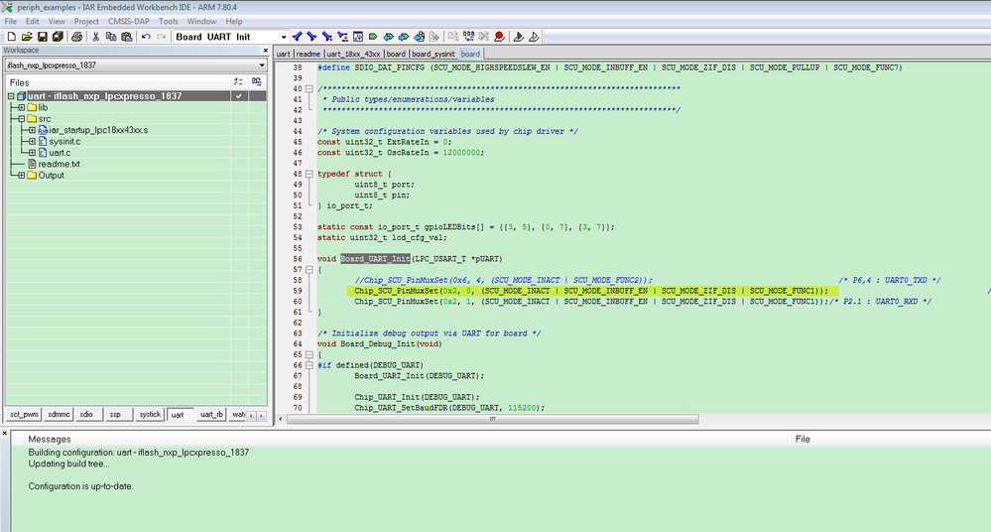Click the Open file folder icon
The width and height of the screenshot is (991, 532).
coord(27,37)
